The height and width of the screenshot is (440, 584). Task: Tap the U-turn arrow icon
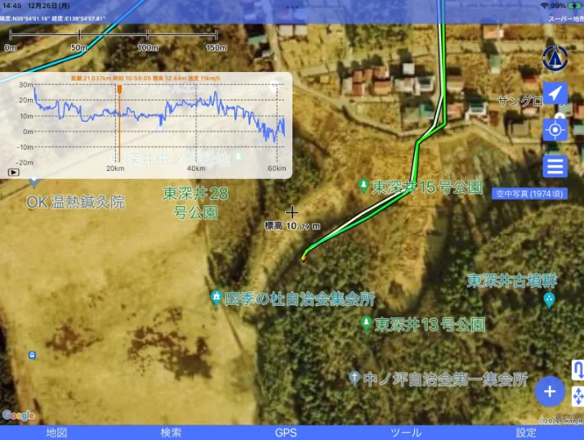click(577, 369)
